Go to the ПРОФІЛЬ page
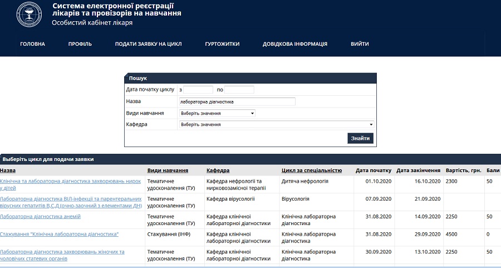This screenshot has width=501, height=268. point(80,44)
